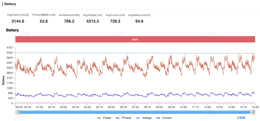Screen dimensions: 260x121
Task: Toggle the Current legend entry
Action: pyautogui.click(x=164, y=118)
